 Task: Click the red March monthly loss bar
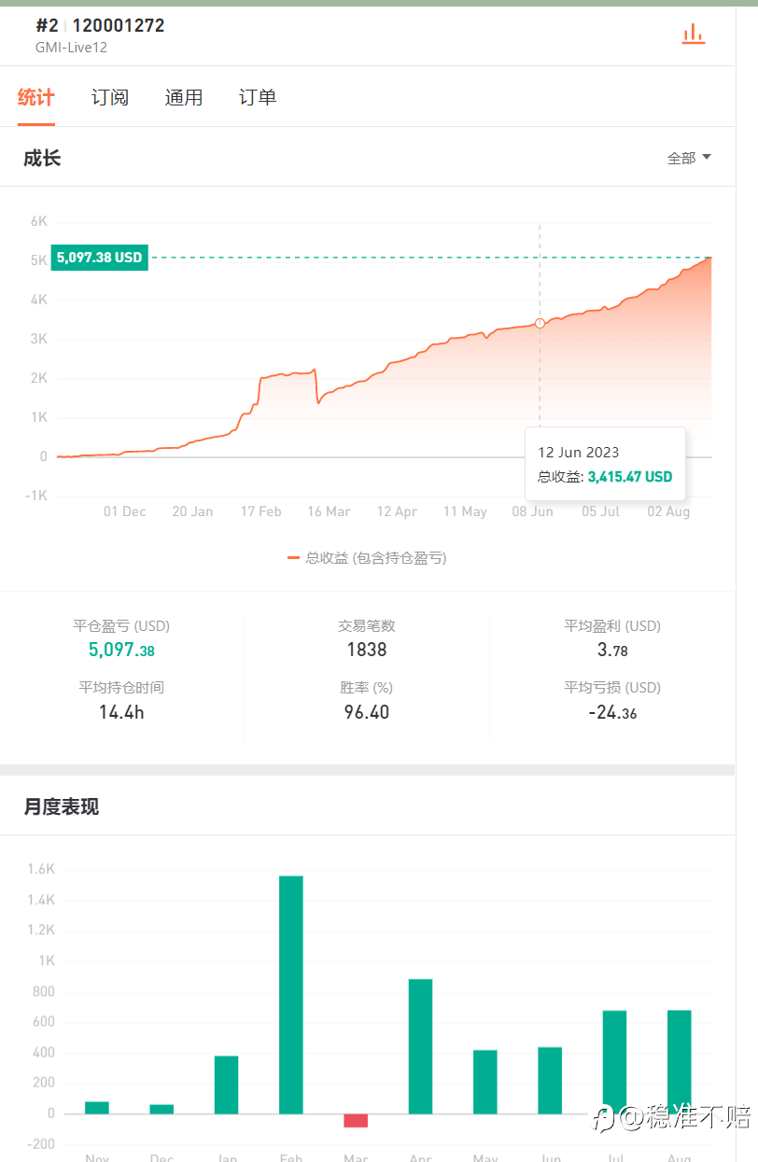(356, 1120)
